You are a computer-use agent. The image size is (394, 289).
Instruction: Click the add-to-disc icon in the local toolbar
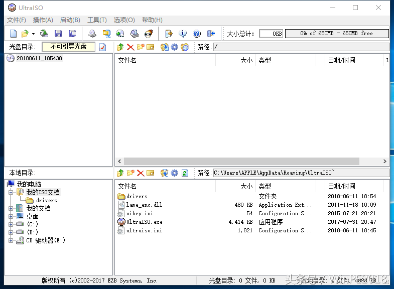tap(165, 173)
